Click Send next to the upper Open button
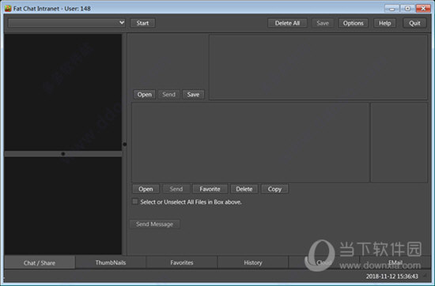 [169, 95]
